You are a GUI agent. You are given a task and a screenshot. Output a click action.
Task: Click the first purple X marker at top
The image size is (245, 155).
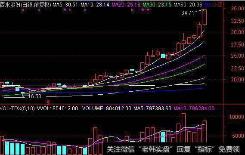coord(23,10)
